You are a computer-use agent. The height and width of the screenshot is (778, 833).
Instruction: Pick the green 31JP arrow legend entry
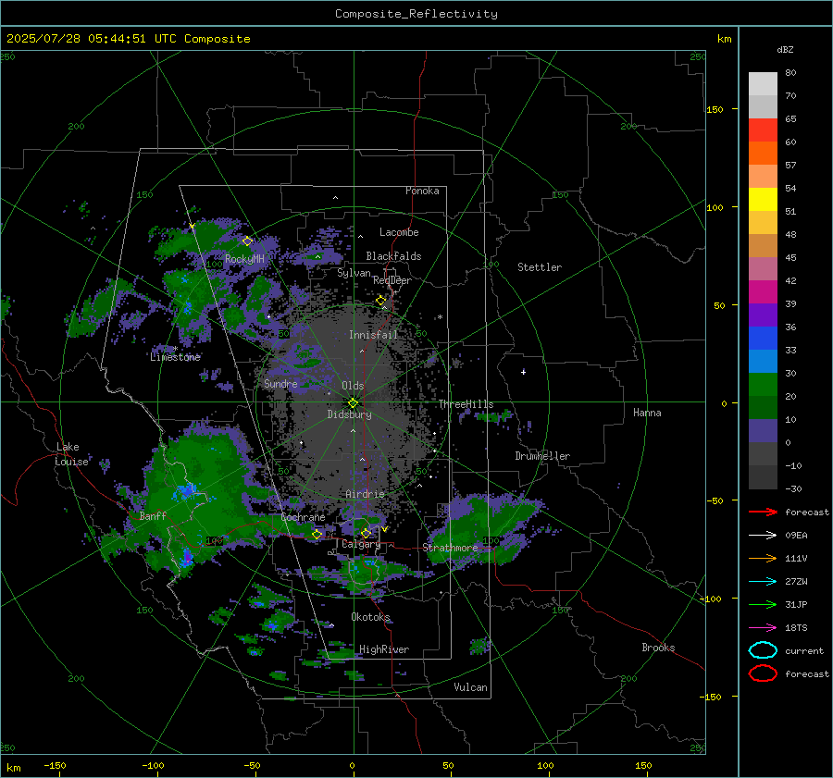coord(763,604)
